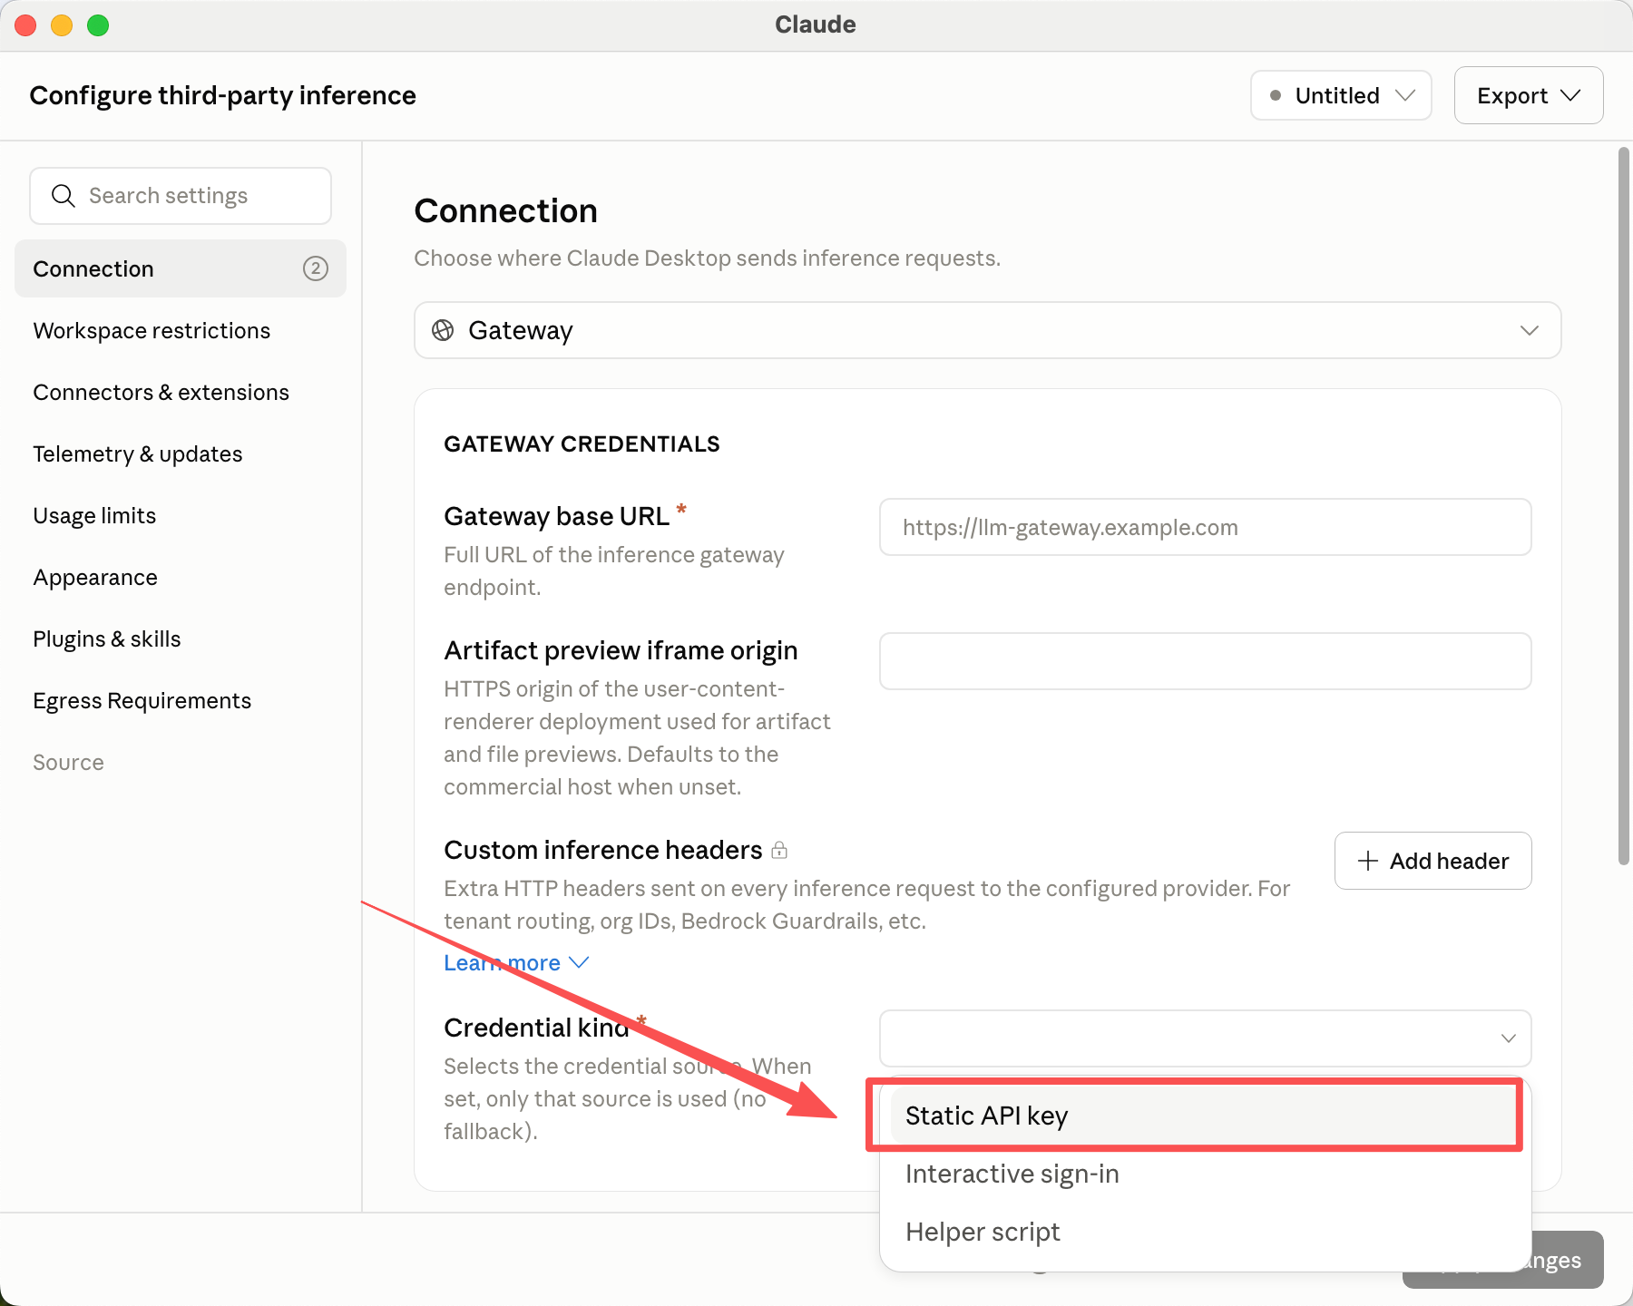Click the green macOS zoom window button

(x=98, y=25)
